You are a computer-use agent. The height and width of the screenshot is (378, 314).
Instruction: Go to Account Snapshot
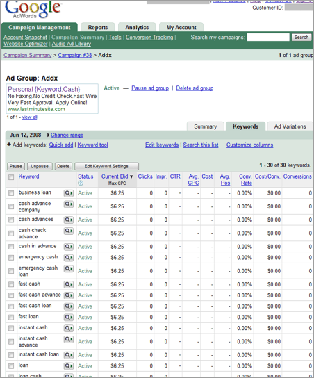(x=25, y=38)
